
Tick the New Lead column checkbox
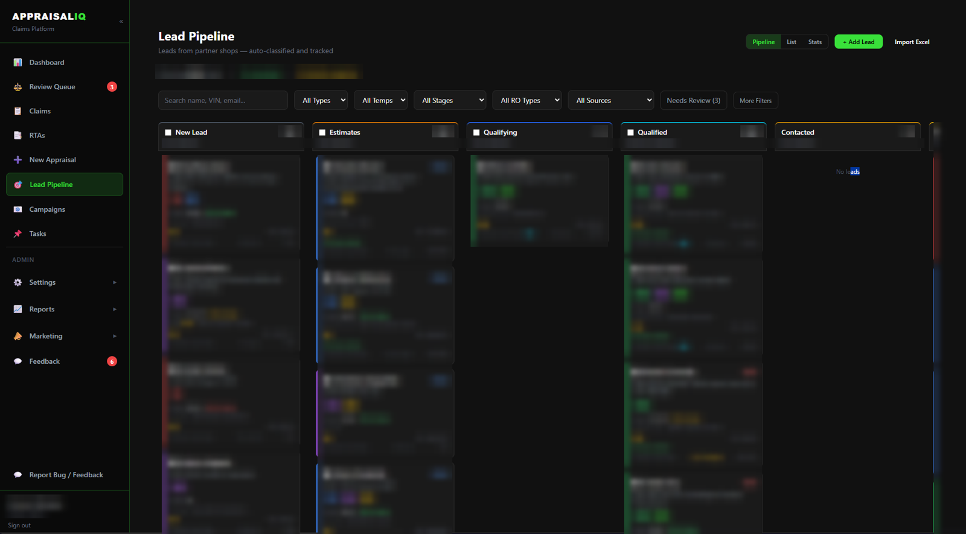[x=168, y=133]
